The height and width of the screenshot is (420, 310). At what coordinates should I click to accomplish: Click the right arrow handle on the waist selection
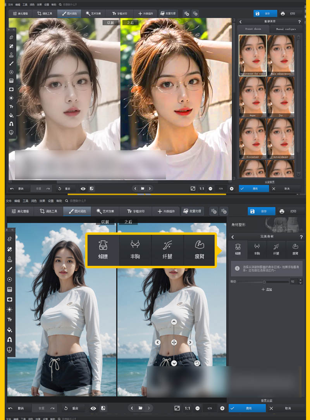coord(190,342)
